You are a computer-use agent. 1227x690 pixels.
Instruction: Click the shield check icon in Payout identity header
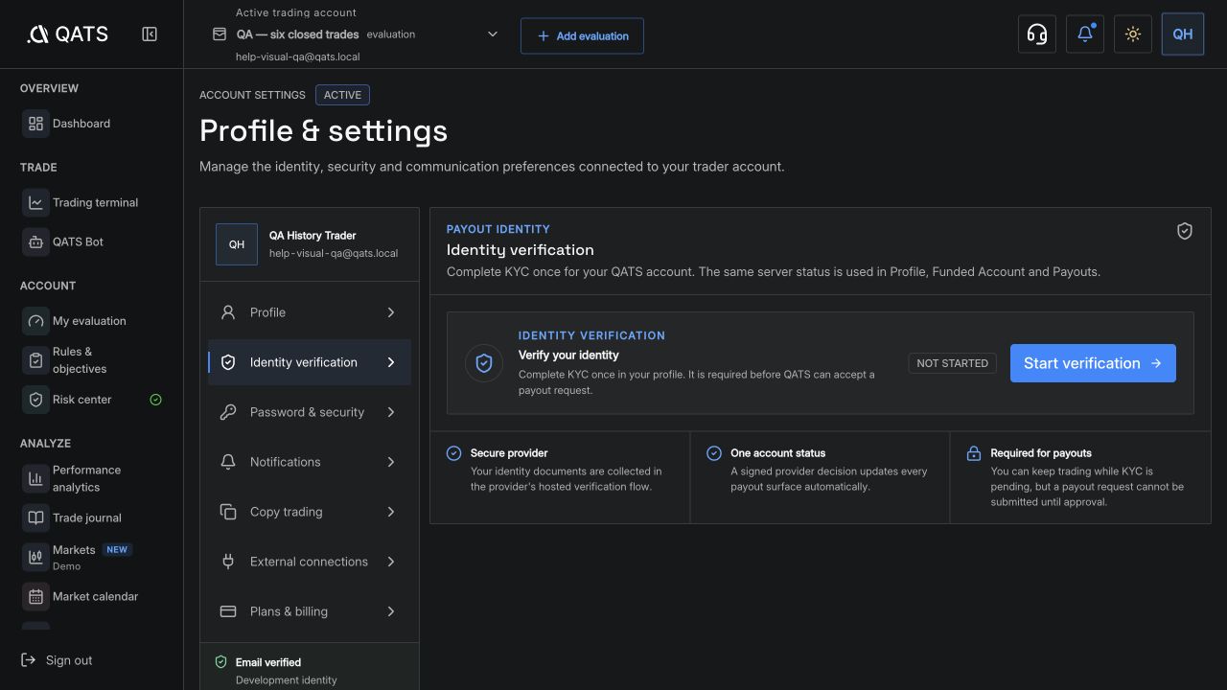[1185, 231]
